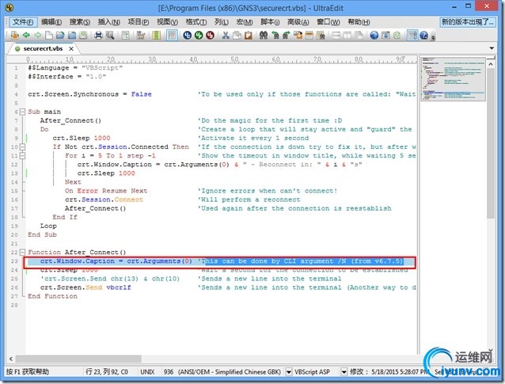Click 'Sub main' text on line 6
Viewport: 505px width, 384px height.
pyautogui.click(x=44, y=112)
